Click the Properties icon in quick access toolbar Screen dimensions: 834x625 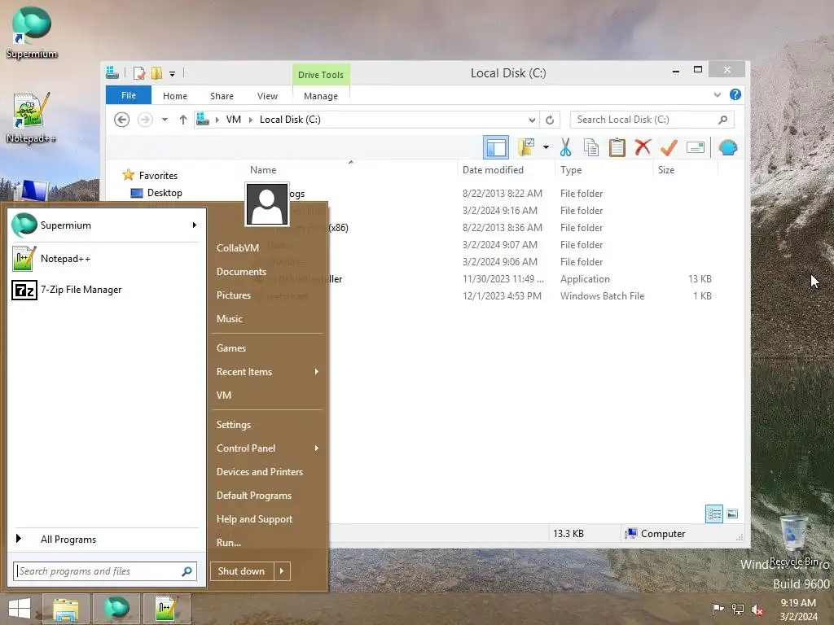[x=139, y=72]
